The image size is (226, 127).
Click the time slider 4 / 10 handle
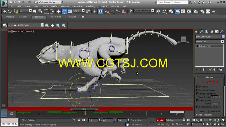[x=84, y=109]
